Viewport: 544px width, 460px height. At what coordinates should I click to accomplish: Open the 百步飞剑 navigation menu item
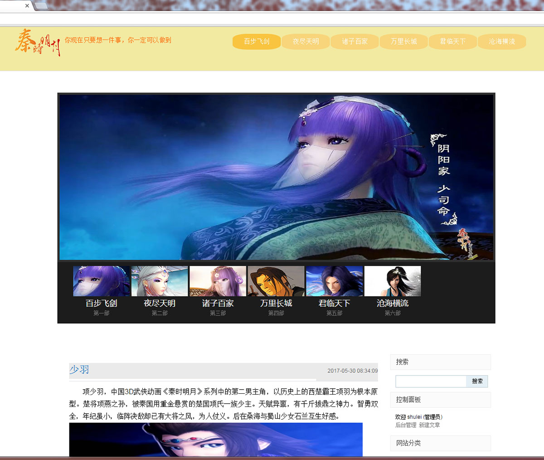coord(257,41)
